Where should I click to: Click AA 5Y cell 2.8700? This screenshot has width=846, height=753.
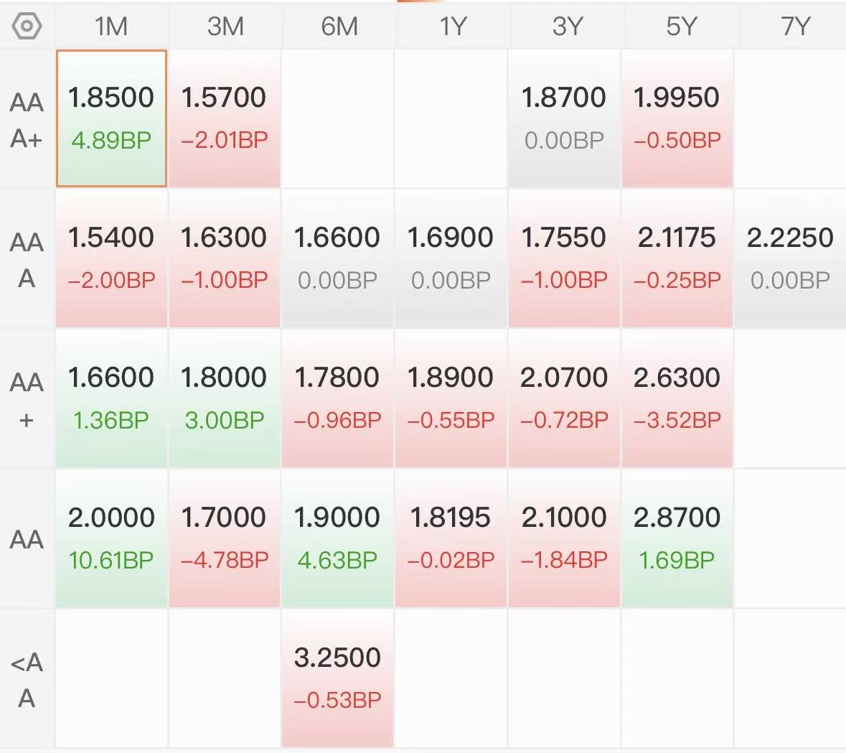677,538
